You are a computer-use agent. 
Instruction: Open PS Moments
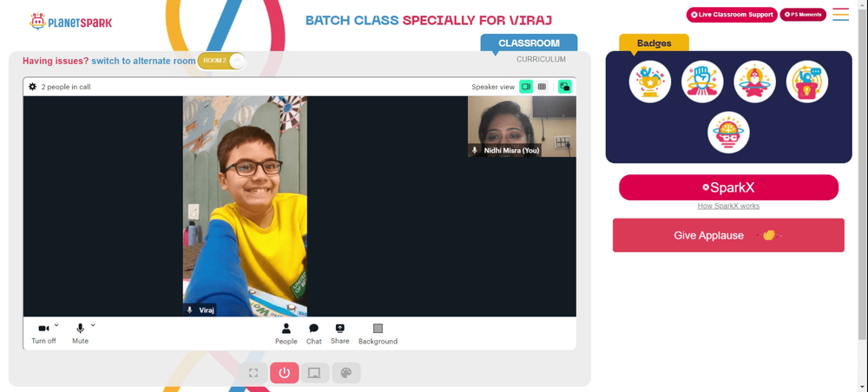[x=803, y=15]
